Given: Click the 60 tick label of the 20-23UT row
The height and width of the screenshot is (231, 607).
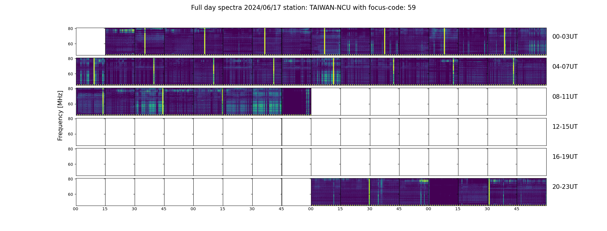Looking at the screenshot, I should pos(70,194).
